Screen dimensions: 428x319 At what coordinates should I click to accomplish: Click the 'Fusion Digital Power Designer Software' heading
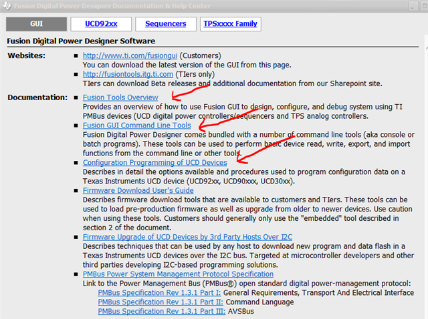tap(81, 41)
